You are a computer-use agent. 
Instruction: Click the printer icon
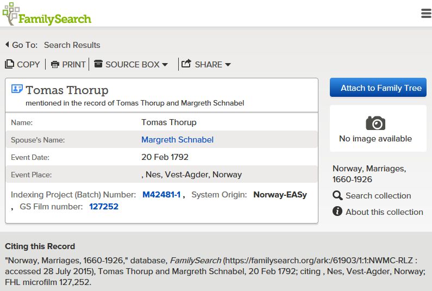[55, 65]
